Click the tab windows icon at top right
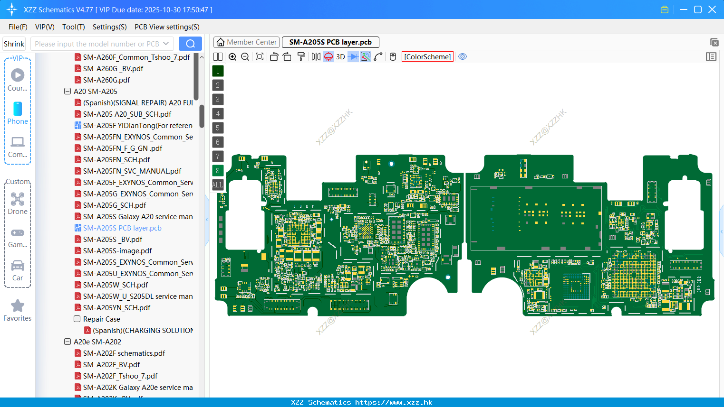724x407 pixels. click(714, 42)
